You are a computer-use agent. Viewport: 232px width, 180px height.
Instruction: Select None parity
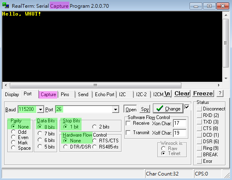[20, 126]
